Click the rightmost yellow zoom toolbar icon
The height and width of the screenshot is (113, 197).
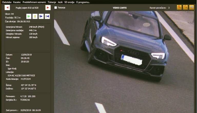(191, 7)
